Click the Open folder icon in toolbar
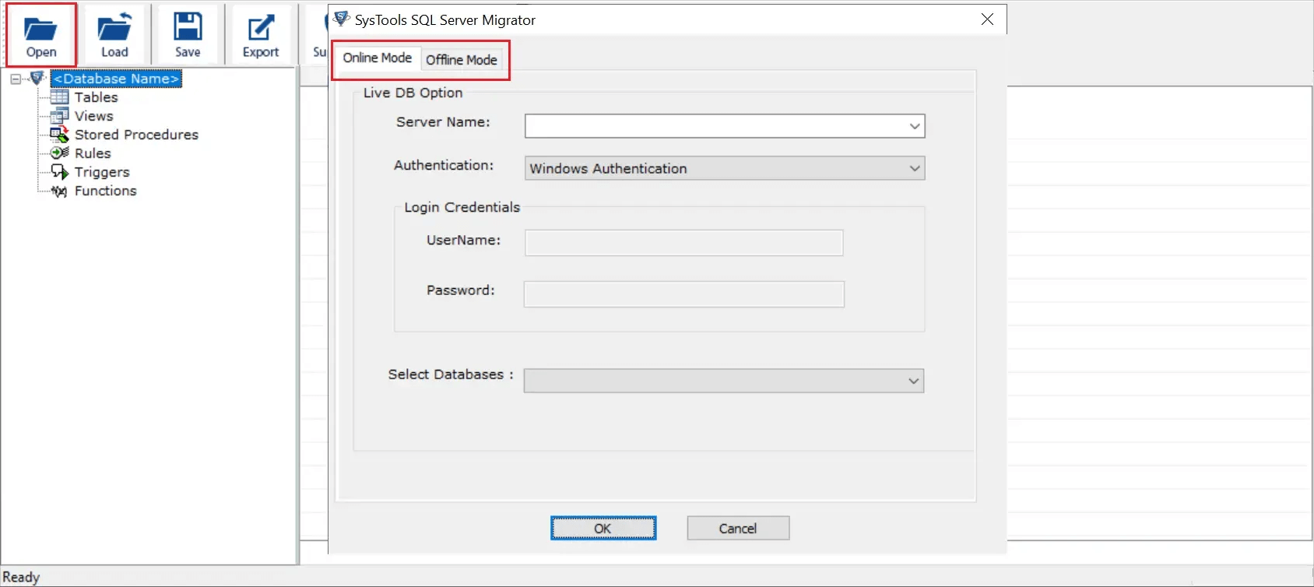This screenshot has width=1314, height=587. (x=40, y=30)
